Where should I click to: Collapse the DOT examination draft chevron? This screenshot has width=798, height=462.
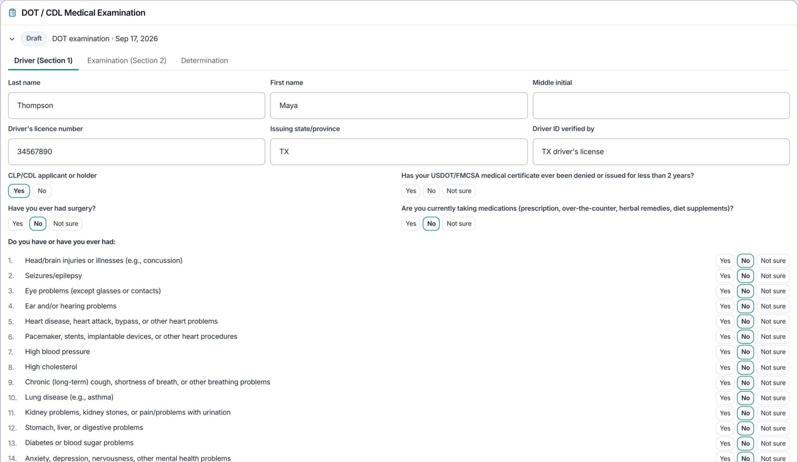click(12, 39)
